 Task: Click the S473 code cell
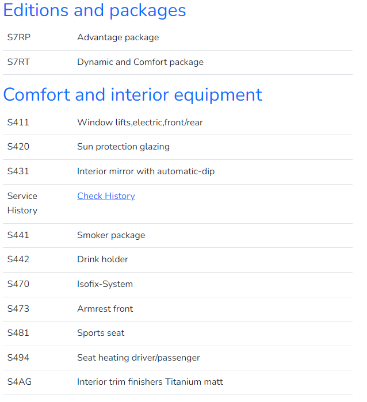[x=18, y=309]
